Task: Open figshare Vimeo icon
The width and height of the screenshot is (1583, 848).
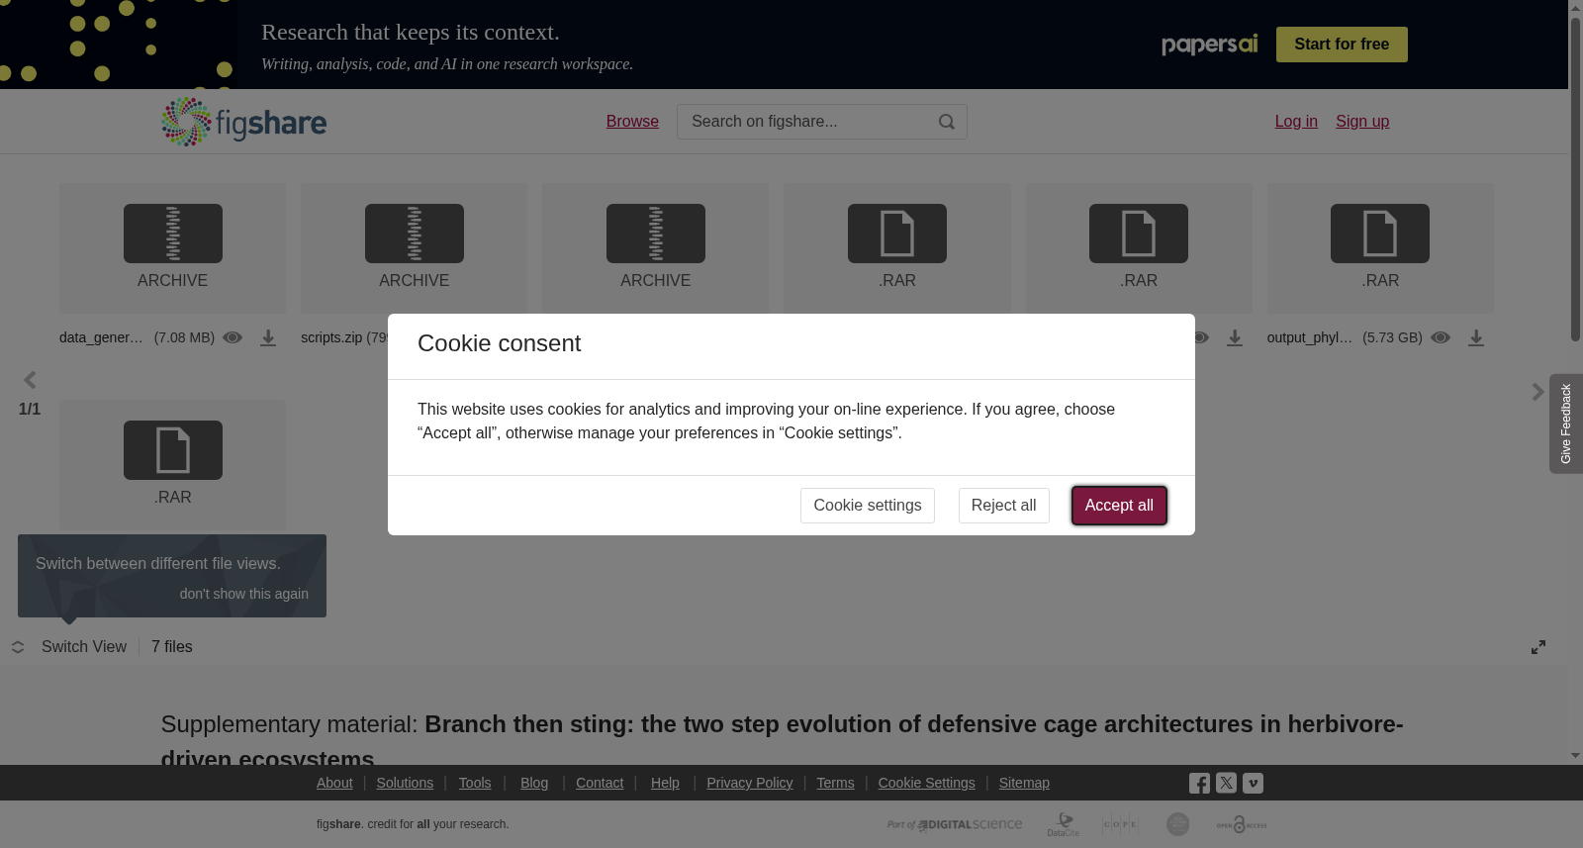Action: (x=1253, y=783)
